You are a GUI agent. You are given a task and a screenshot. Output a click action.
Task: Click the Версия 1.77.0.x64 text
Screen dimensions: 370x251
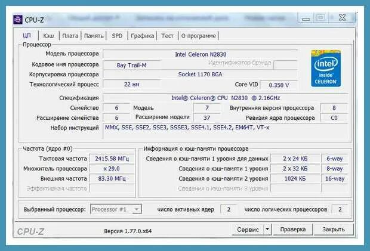128,231
